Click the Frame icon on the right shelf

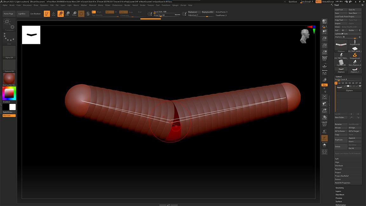[x=324, y=97]
